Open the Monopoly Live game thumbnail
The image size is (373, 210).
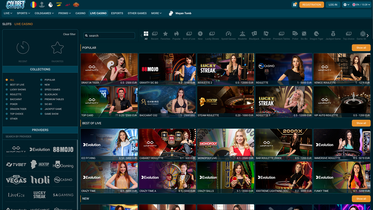(225, 144)
